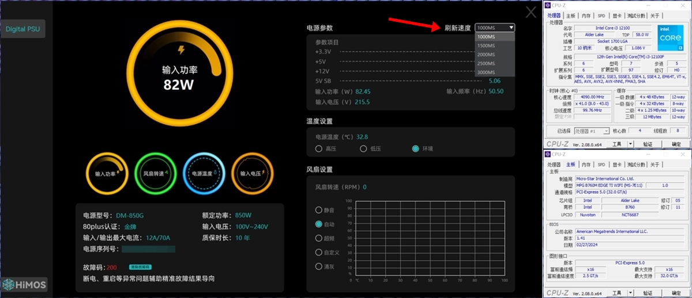Image resolution: width=692 pixels, height=298 pixels.
Task: Select the 低压 temperature radio button
Action: point(363,148)
